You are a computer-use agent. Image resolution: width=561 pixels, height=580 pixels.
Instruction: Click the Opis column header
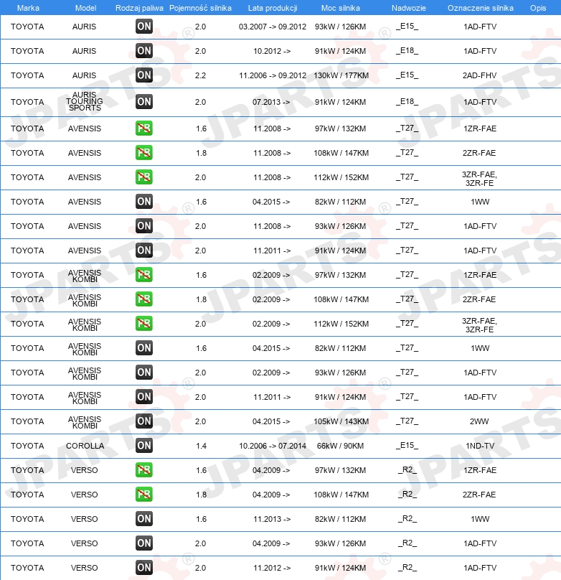click(x=538, y=8)
